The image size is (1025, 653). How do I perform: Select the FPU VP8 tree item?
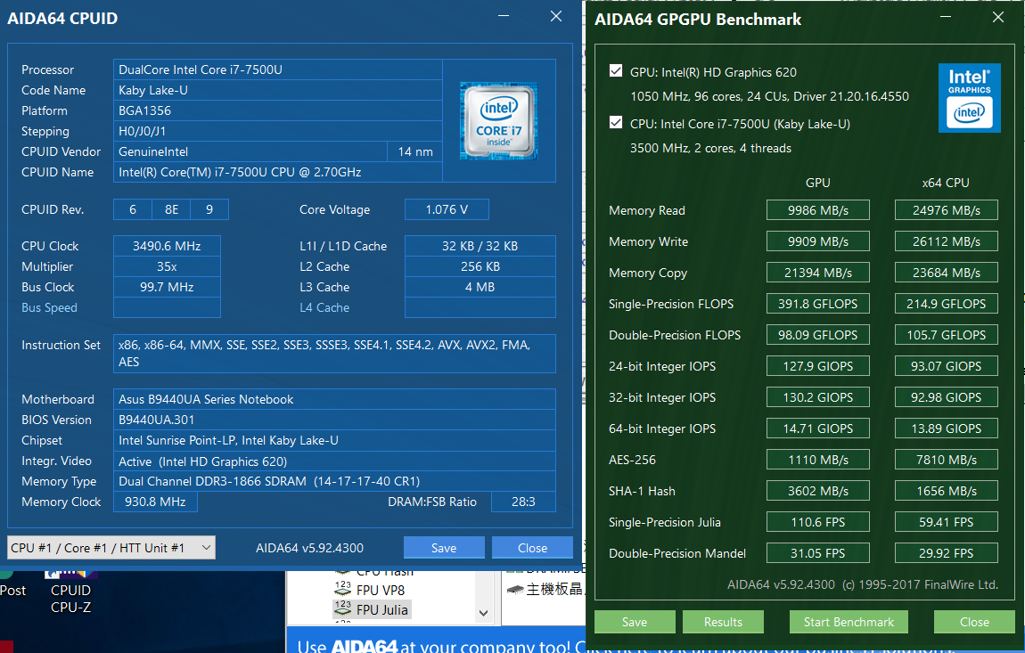coord(381,590)
